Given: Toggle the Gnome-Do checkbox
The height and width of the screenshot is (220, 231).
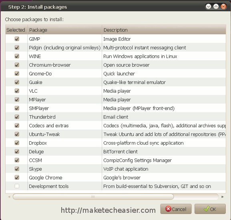Looking at the screenshot, I should [17, 73].
